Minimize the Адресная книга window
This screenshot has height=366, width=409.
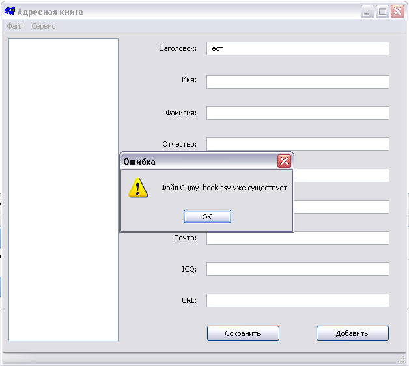(x=367, y=12)
